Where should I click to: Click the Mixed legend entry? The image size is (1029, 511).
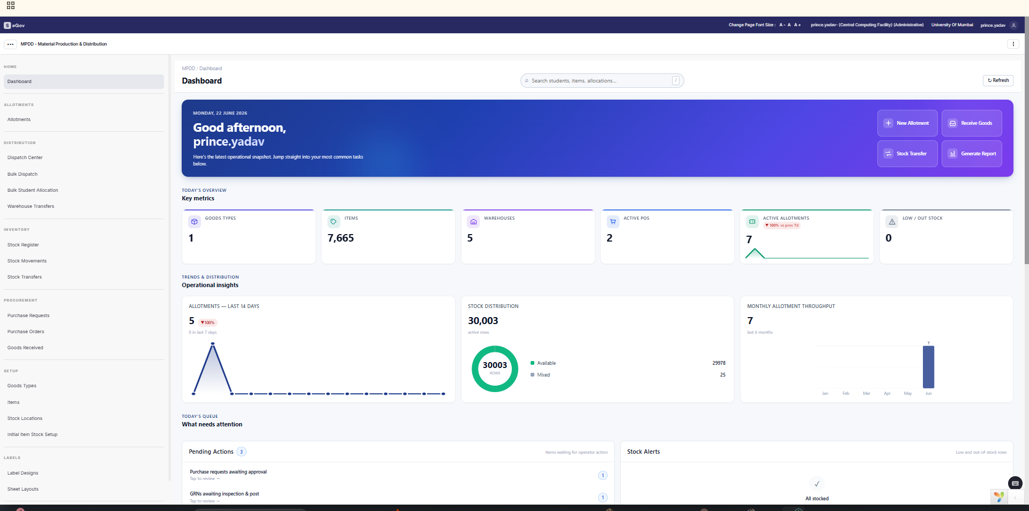point(540,375)
